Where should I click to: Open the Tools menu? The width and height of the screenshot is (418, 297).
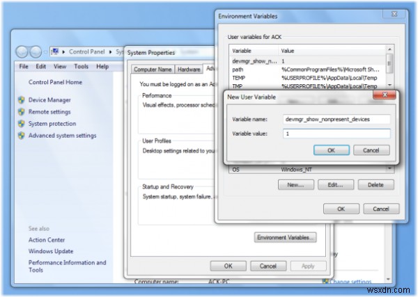point(81,67)
